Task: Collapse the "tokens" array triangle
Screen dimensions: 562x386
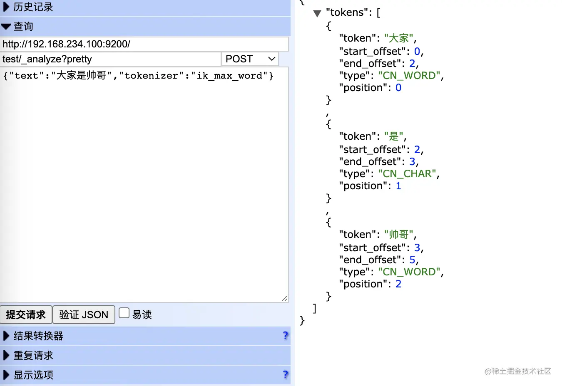Action: pyautogui.click(x=317, y=13)
